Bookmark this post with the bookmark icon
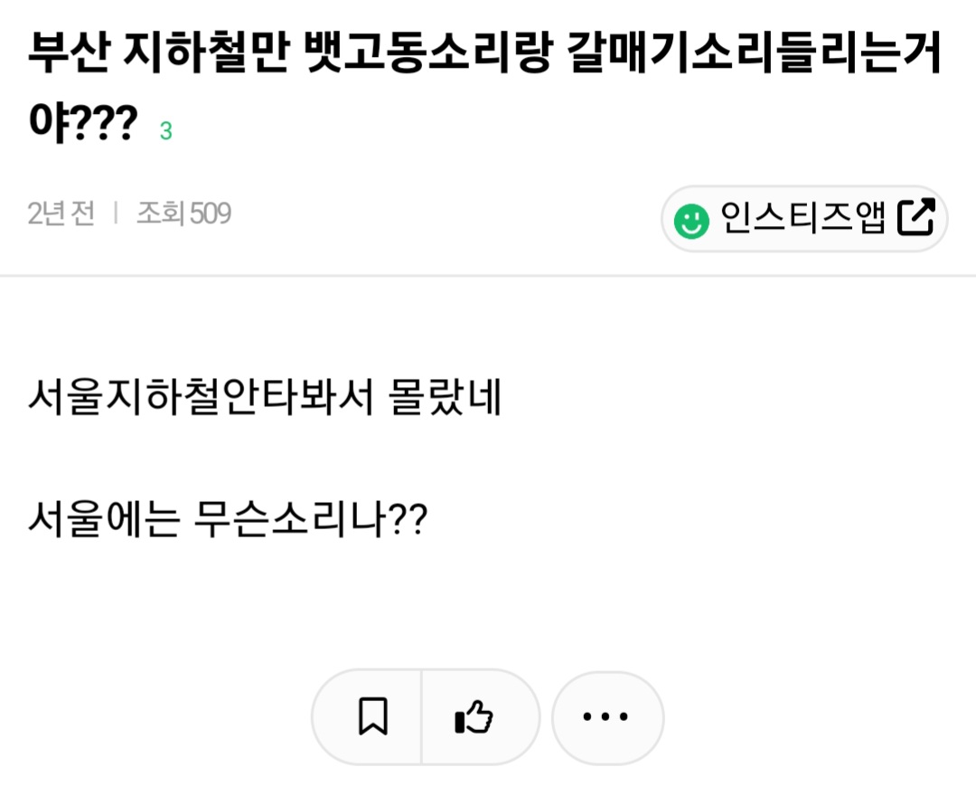The image size is (976, 805). [372, 717]
